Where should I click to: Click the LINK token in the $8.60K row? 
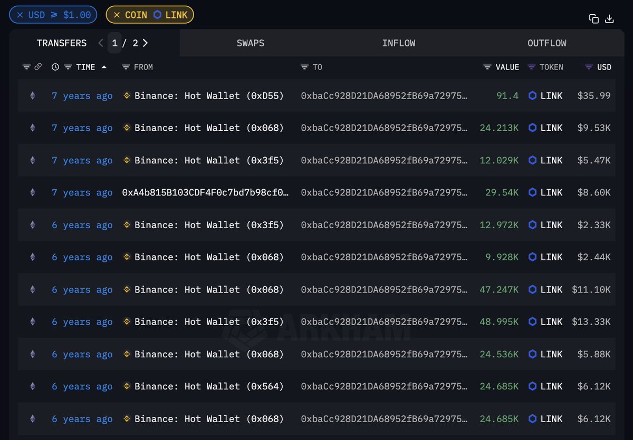(x=545, y=192)
